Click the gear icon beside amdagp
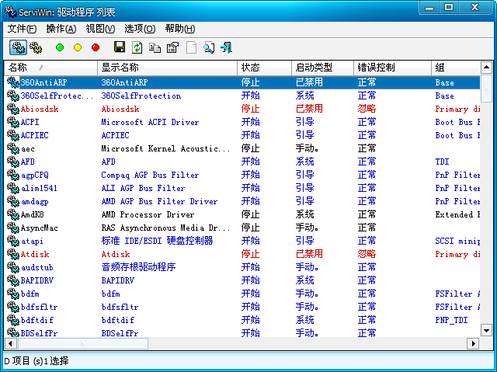 [13, 201]
